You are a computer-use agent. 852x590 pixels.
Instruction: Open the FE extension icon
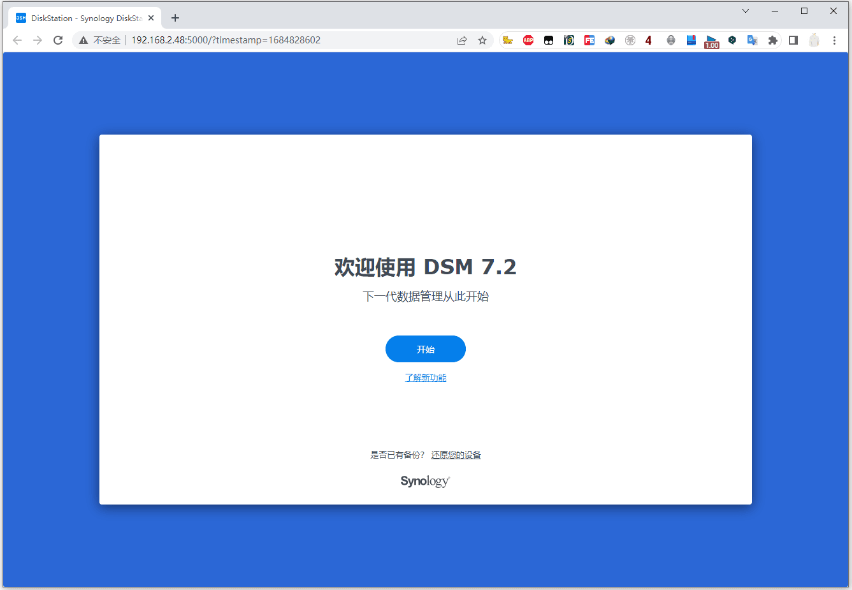pyautogui.click(x=589, y=40)
